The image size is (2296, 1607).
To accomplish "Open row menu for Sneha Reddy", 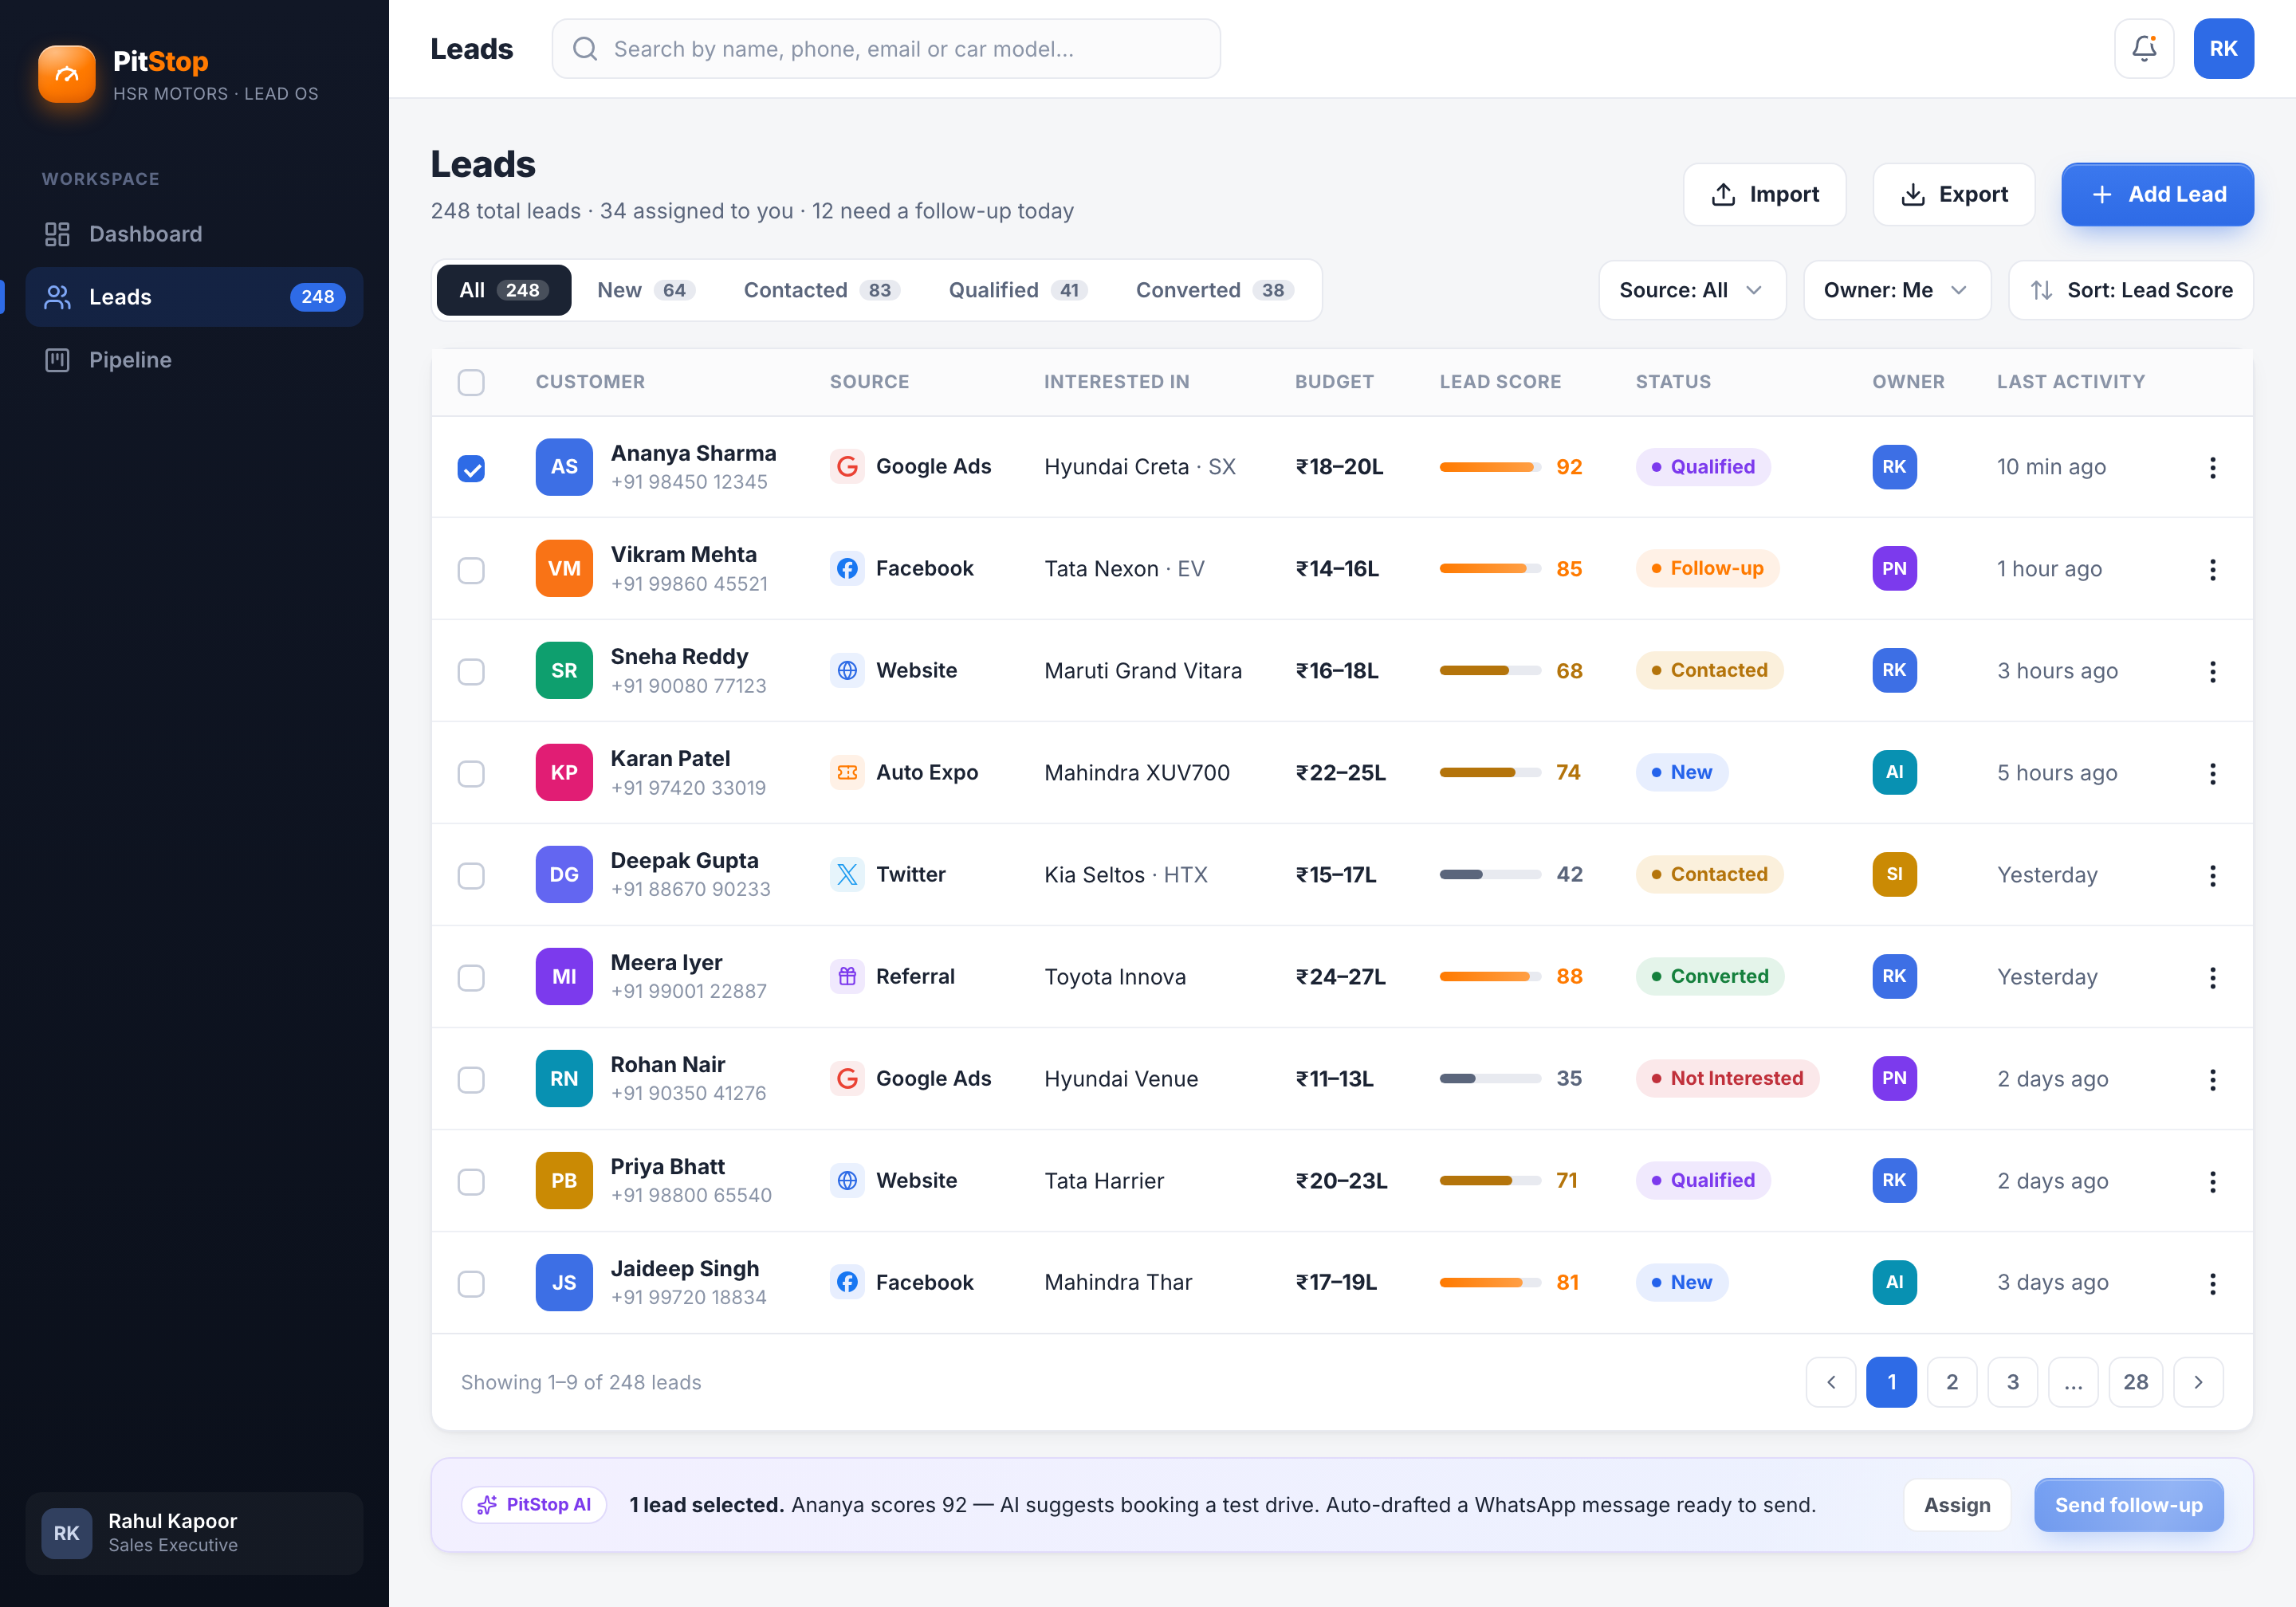I will click(x=2212, y=671).
